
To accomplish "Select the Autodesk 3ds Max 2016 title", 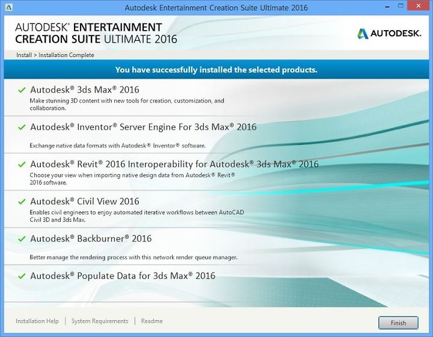I will pos(85,90).
